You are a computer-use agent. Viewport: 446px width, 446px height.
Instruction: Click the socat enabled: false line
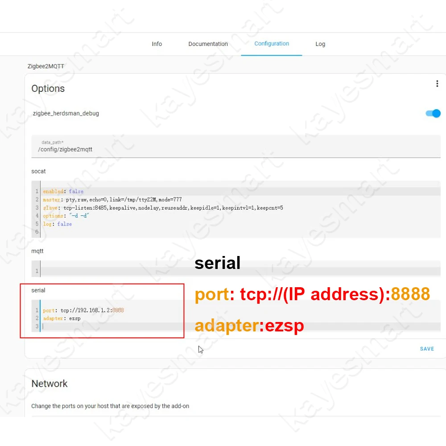click(63, 191)
